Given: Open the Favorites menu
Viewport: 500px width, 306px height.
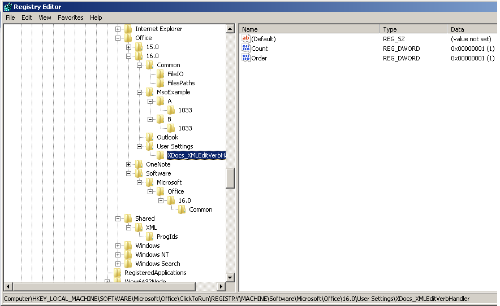Looking at the screenshot, I should (x=71, y=18).
